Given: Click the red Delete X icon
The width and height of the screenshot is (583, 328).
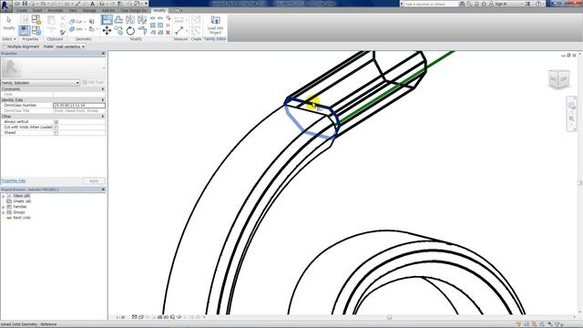Looking at the screenshot, I should pyautogui.click(x=168, y=33).
